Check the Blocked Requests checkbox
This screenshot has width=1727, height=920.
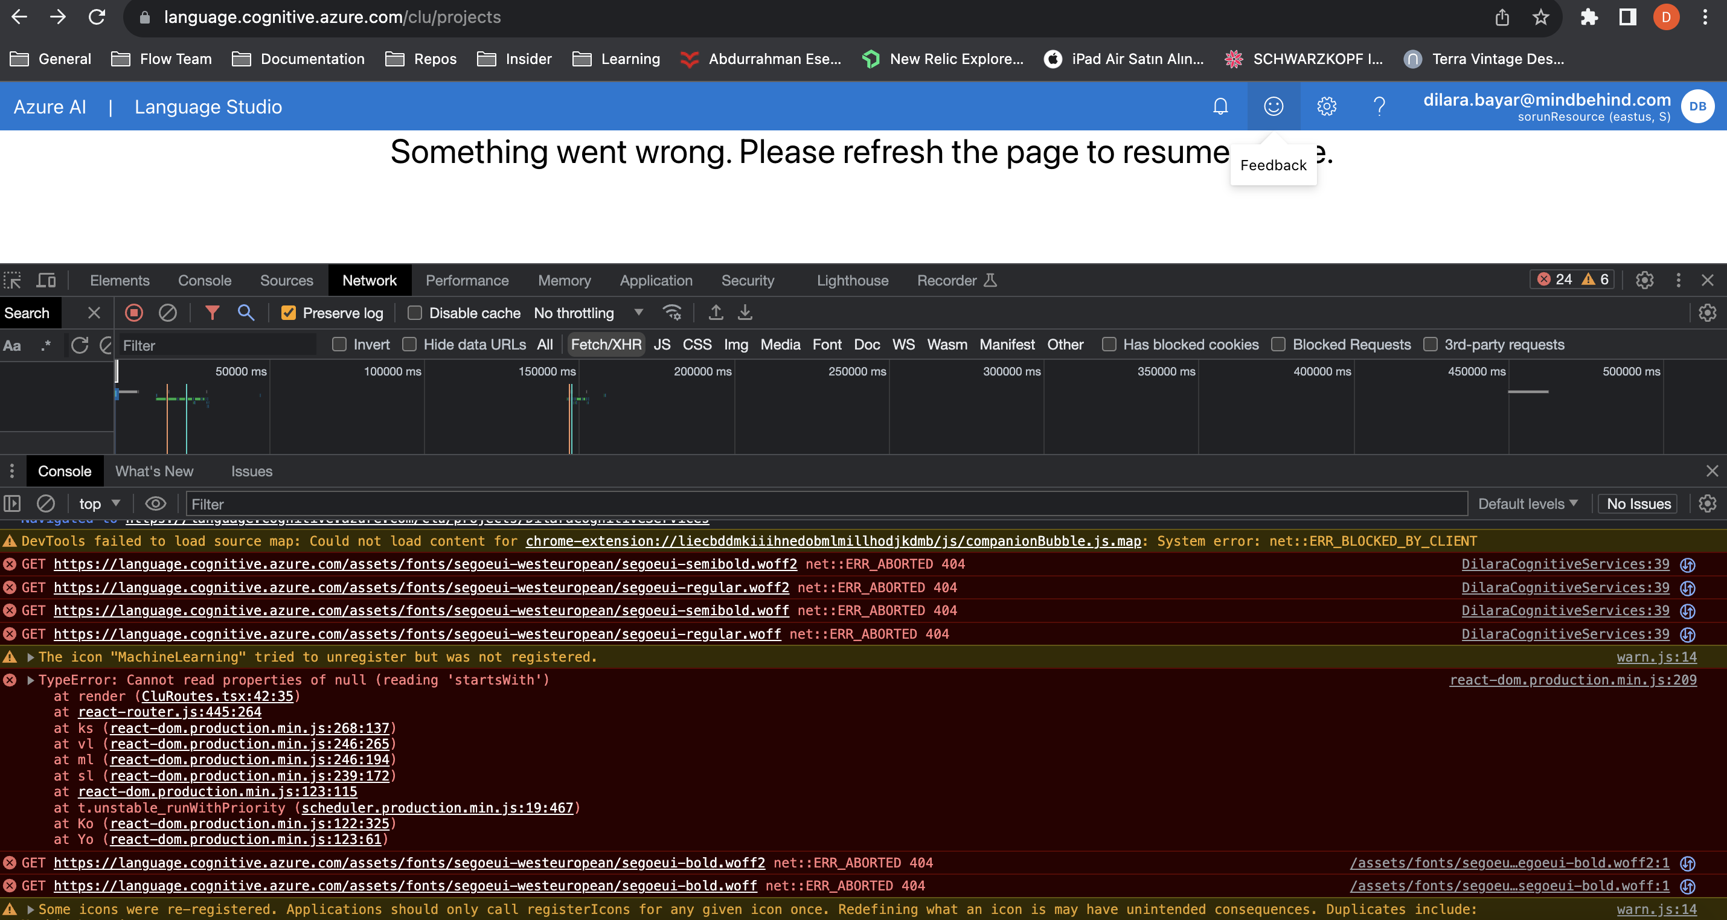(x=1278, y=345)
